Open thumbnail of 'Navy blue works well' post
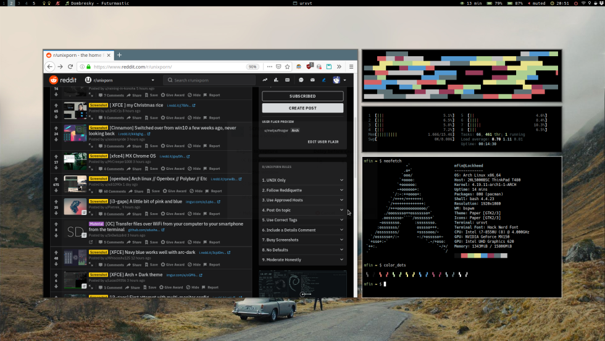Viewport: 605px width, 341px height. click(75, 257)
